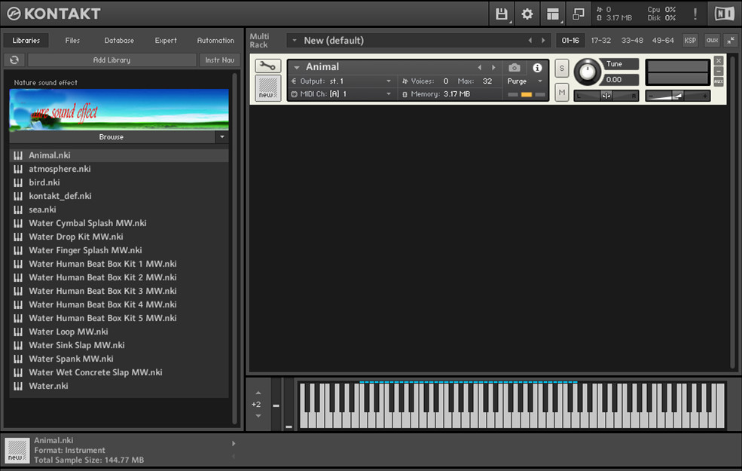Click the piano icon next to bird.nki
Image resolution: width=742 pixels, height=471 pixels.
pos(18,182)
